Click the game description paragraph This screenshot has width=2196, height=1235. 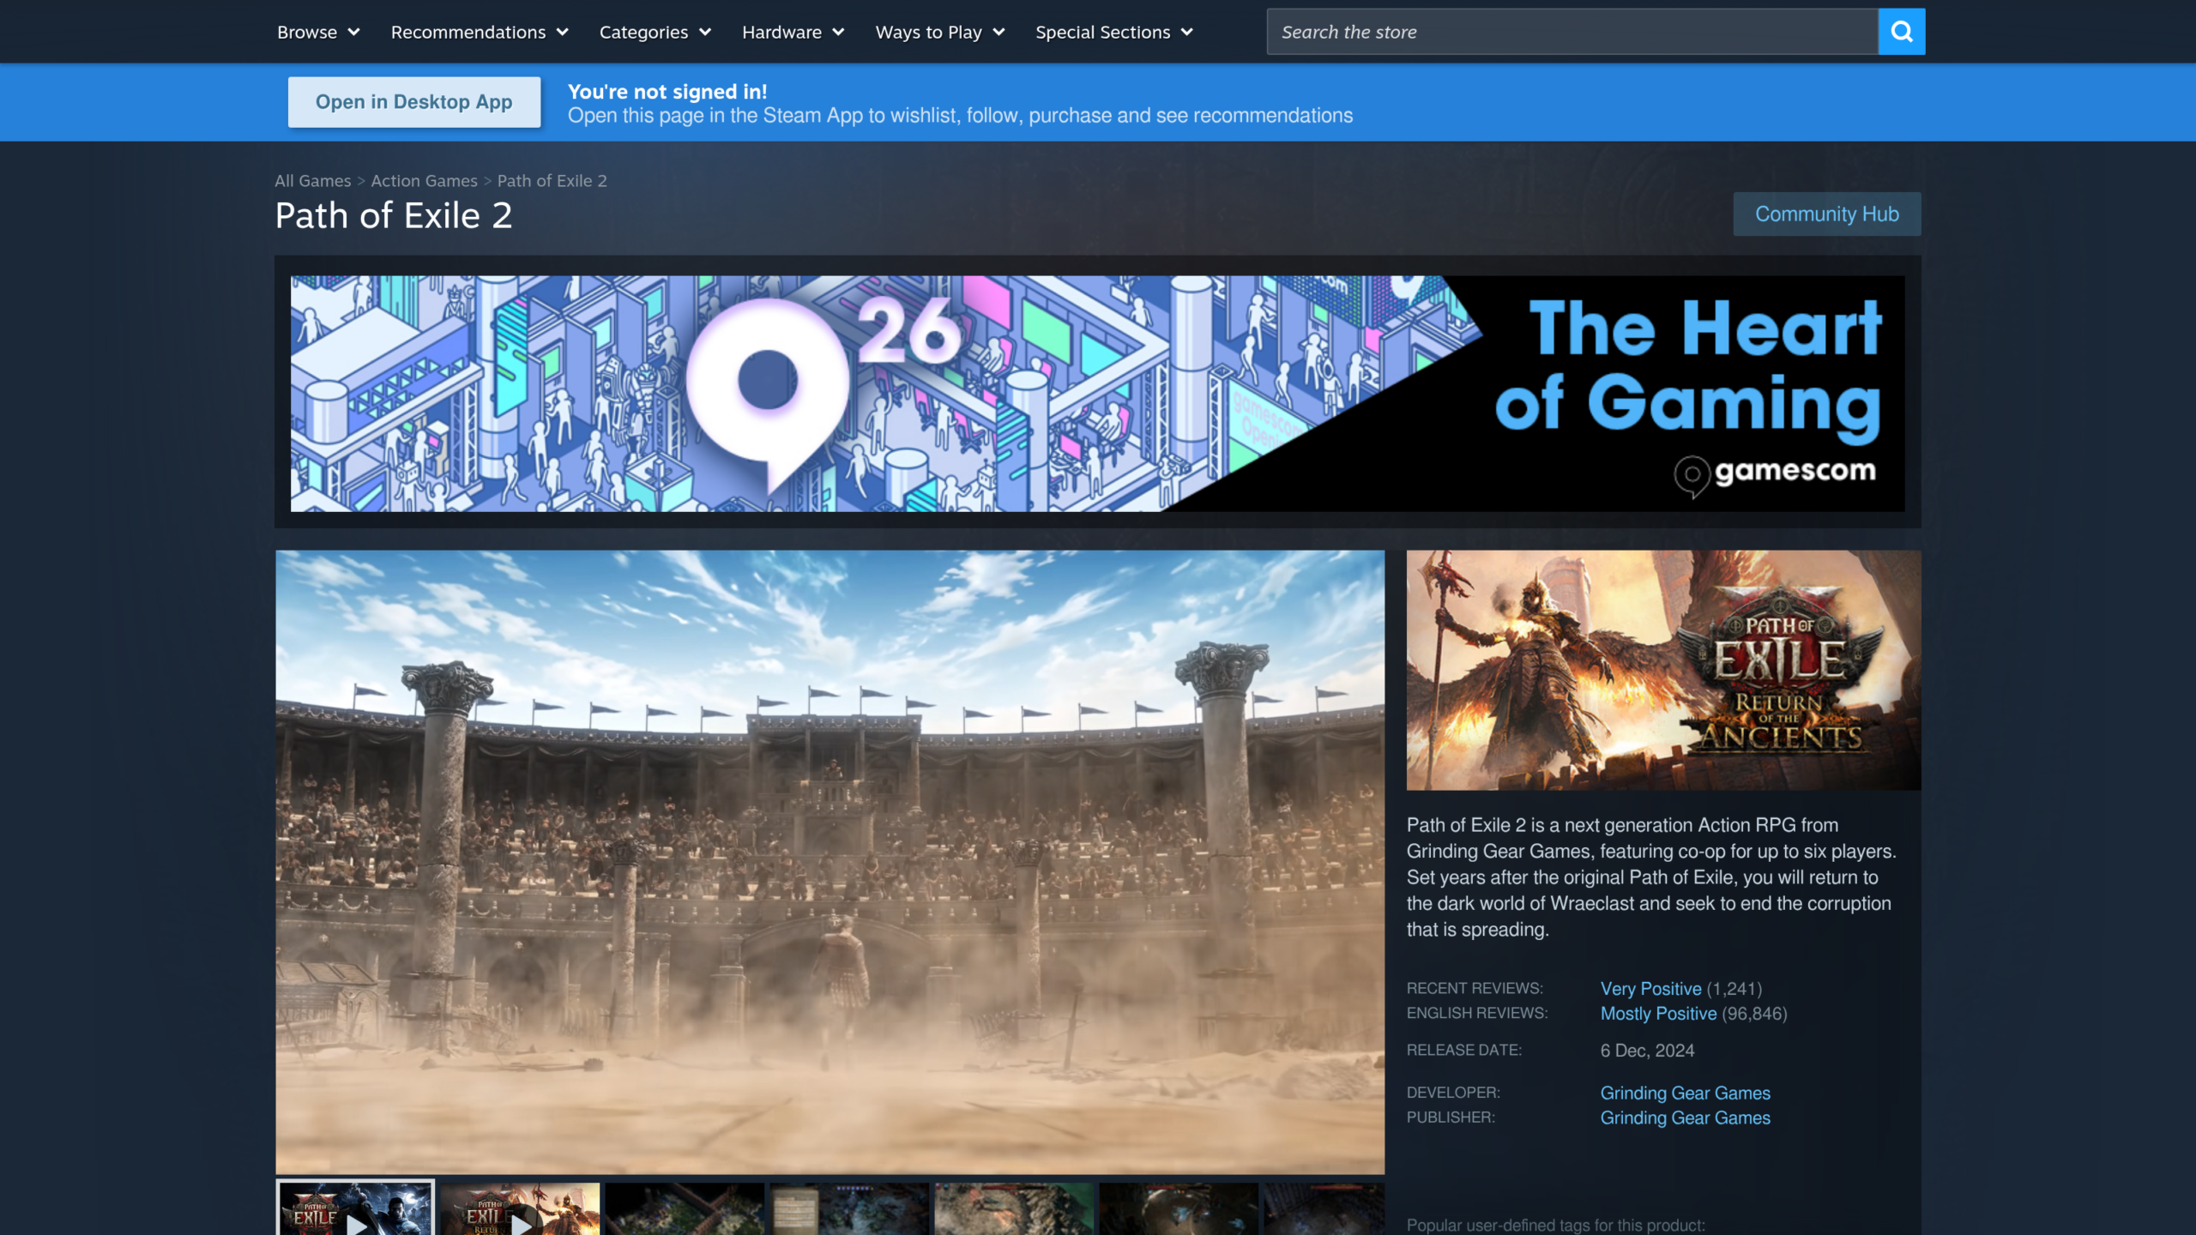coord(1651,877)
